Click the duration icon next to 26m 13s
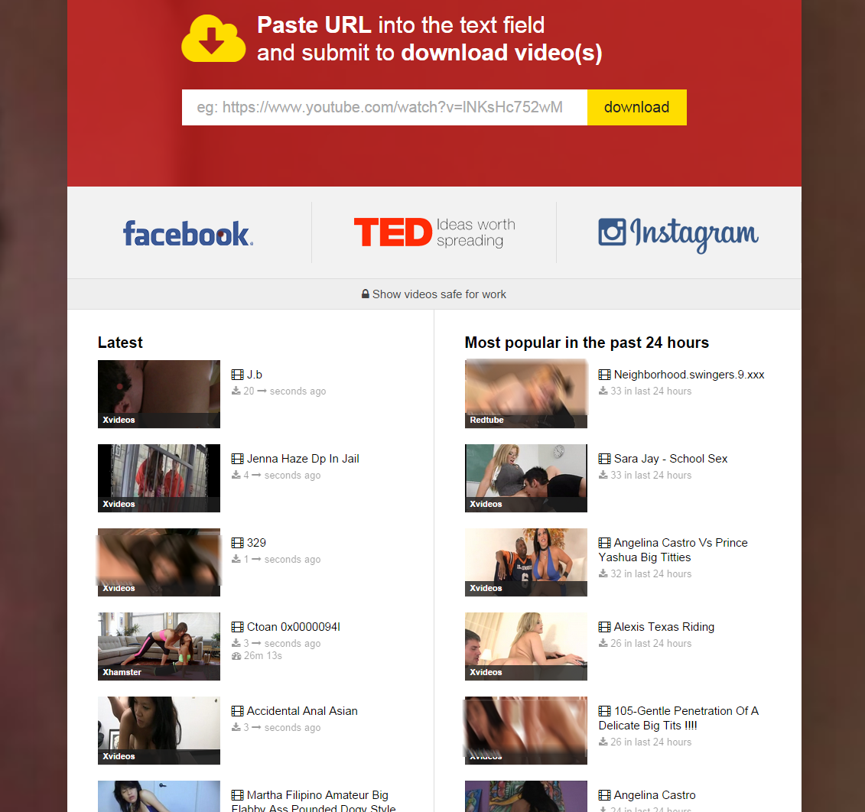This screenshot has height=812, width=865. pyautogui.click(x=236, y=656)
